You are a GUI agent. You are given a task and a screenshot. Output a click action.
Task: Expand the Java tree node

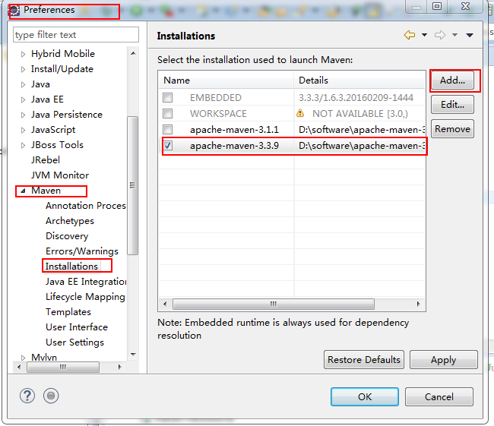click(23, 84)
